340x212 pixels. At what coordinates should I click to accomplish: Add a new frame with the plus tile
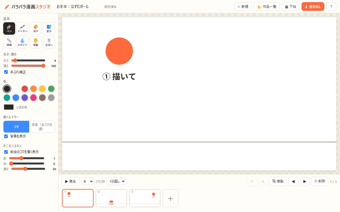click(x=170, y=198)
